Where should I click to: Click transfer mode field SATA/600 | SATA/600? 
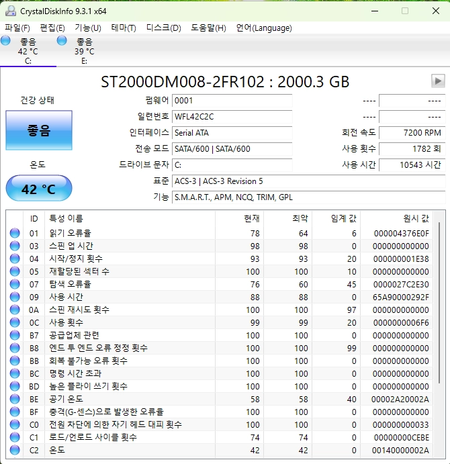(x=232, y=148)
